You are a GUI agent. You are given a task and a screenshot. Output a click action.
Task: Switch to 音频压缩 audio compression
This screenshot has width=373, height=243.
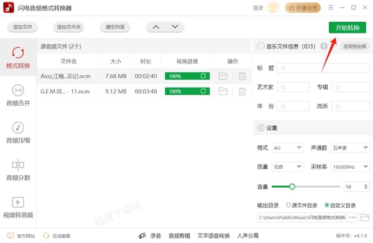(18, 132)
